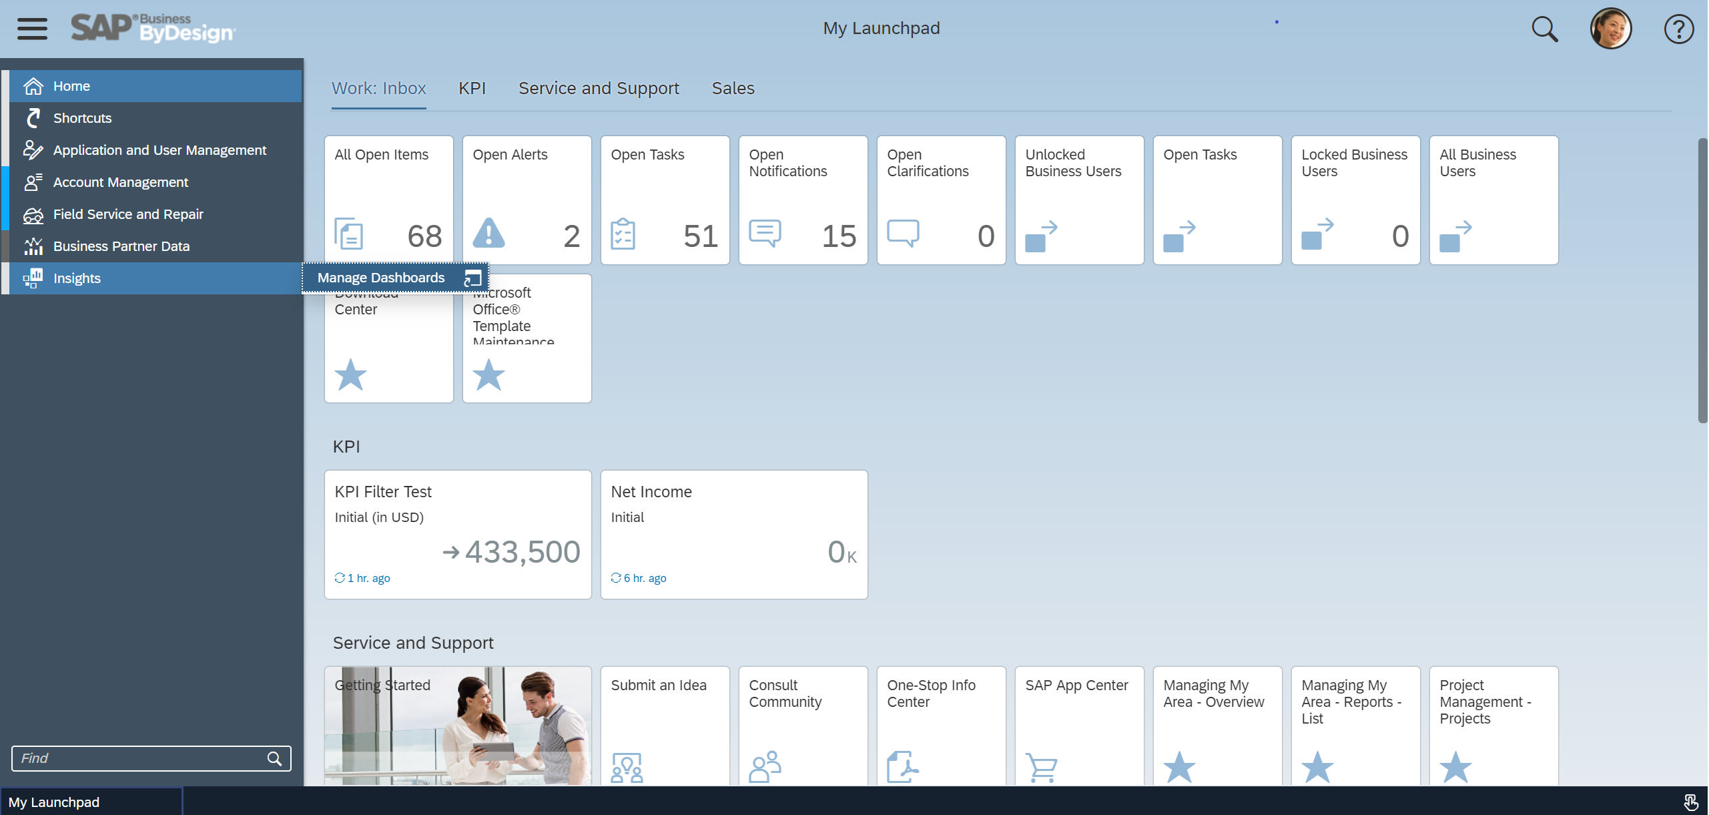Open the All Open Items tile
The image size is (1709, 815).
click(388, 200)
